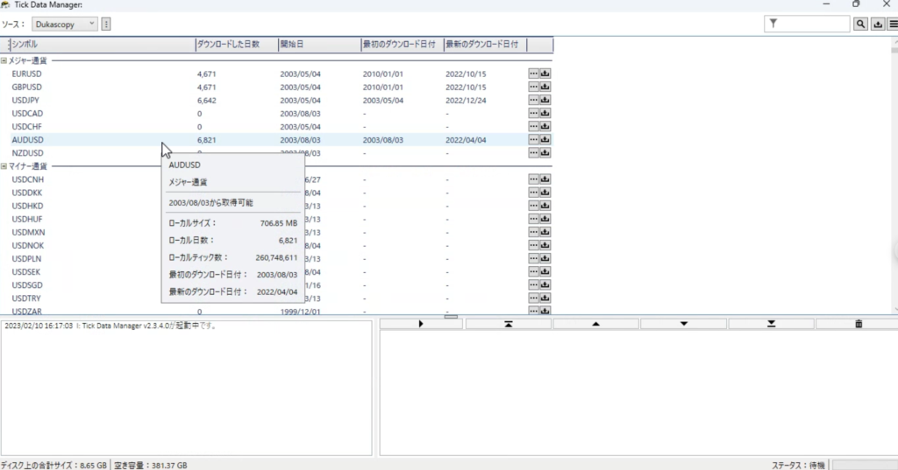Click the move task up arrow button
Image resolution: width=898 pixels, height=470 pixels.
[x=595, y=324]
